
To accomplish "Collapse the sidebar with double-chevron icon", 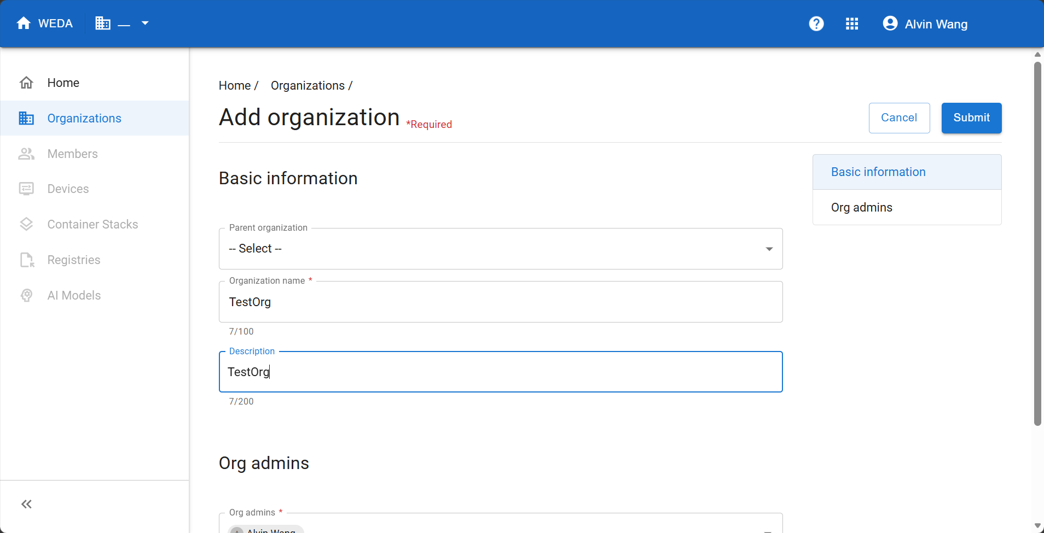I will [x=26, y=504].
